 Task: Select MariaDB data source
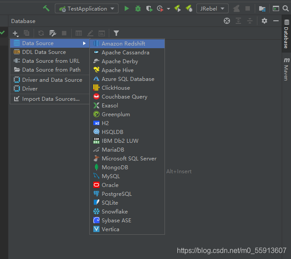(127, 150)
